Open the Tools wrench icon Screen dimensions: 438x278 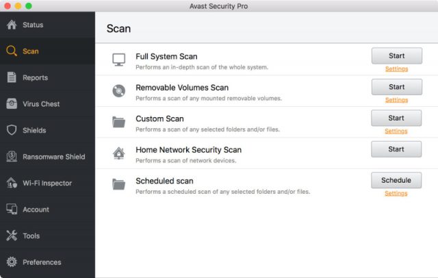pyautogui.click(x=12, y=236)
